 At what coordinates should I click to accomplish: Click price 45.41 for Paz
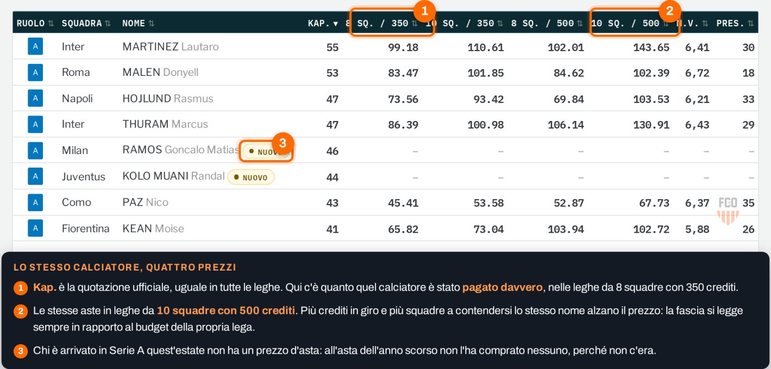pos(403,203)
